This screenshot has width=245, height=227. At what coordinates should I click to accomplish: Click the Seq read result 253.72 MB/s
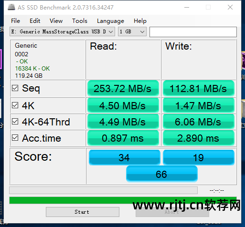click(x=123, y=88)
